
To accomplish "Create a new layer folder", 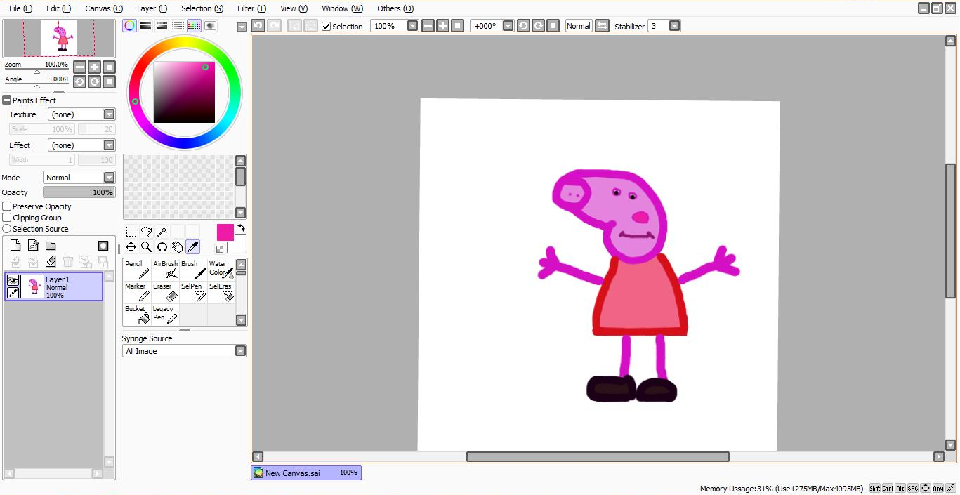I will click(x=51, y=246).
